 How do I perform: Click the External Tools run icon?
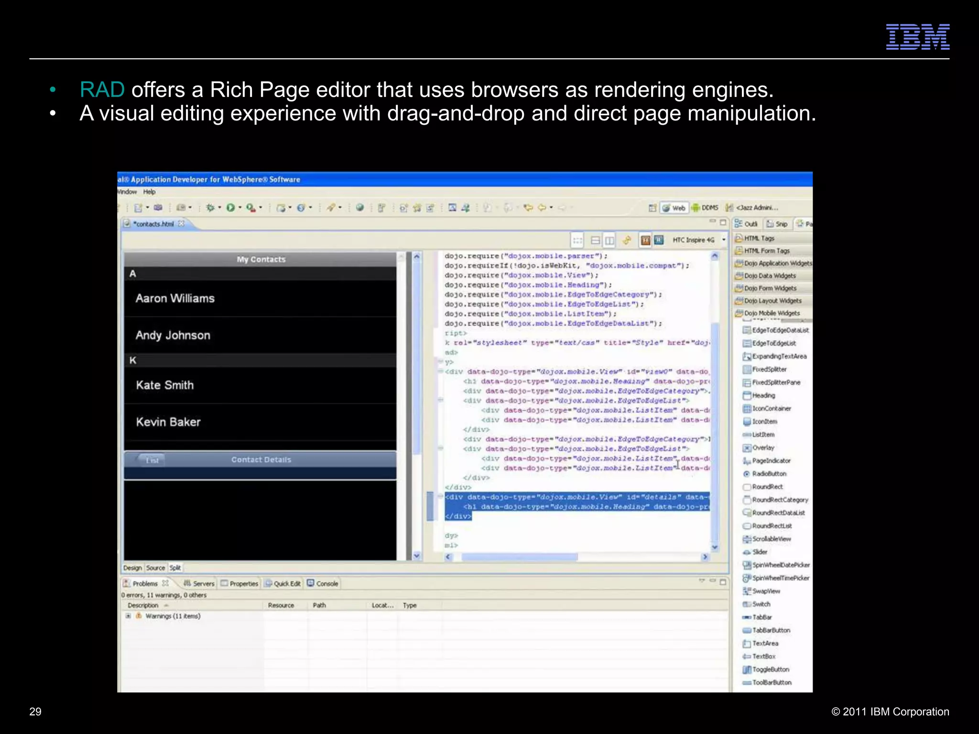click(250, 207)
